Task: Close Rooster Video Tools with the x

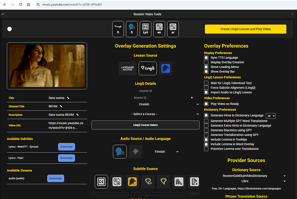Action: point(292,14)
